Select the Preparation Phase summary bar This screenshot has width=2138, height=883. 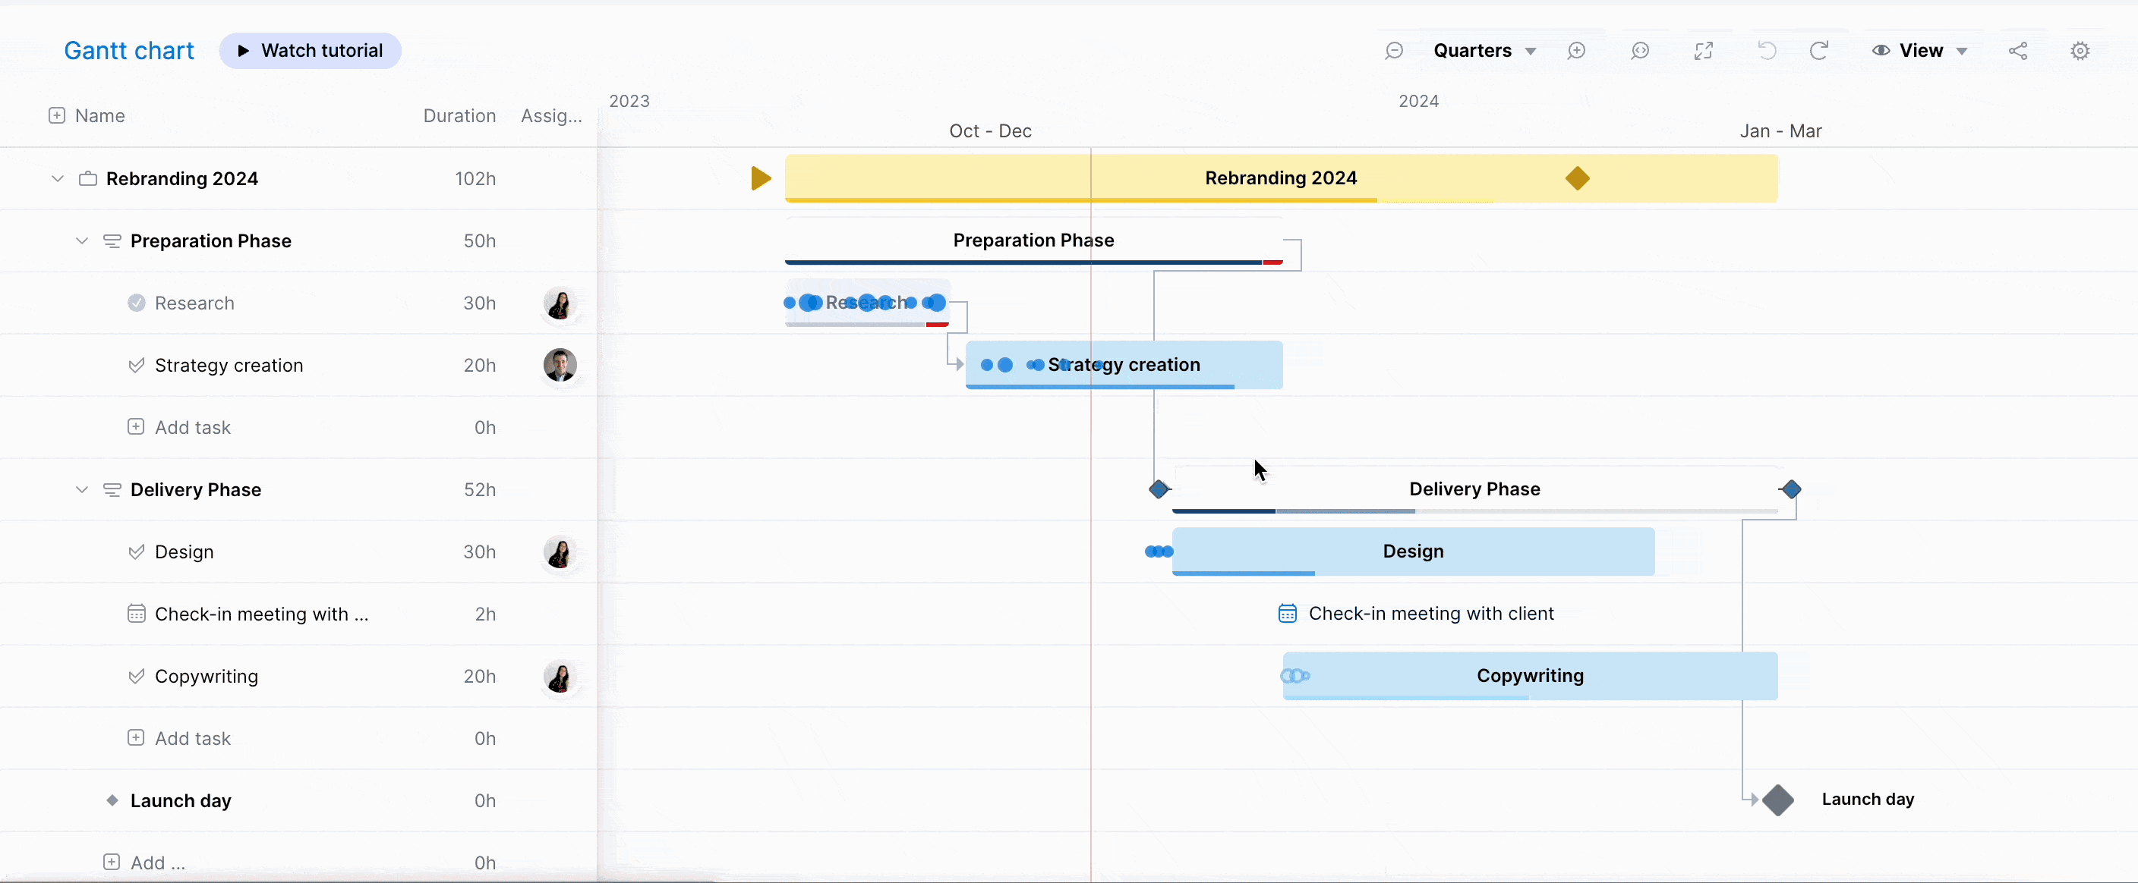[x=1033, y=240]
